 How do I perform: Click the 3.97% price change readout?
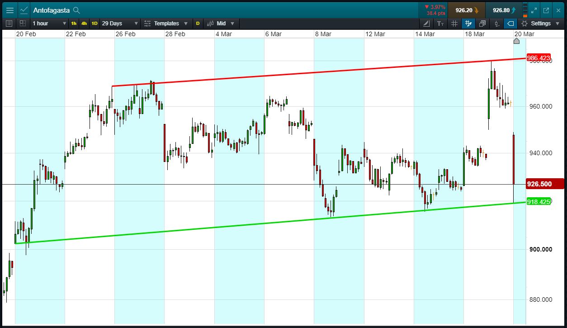pos(435,7)
